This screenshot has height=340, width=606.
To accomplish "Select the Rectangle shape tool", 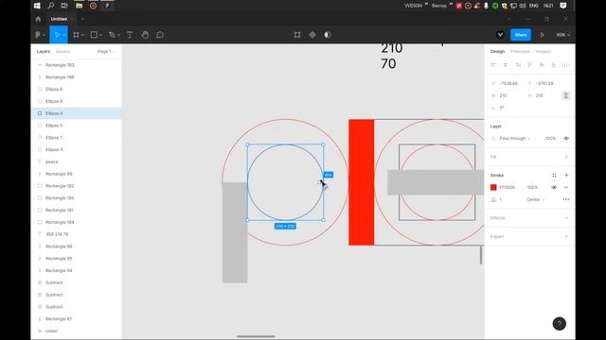I will pyautogui.click(x=94, y=35).
